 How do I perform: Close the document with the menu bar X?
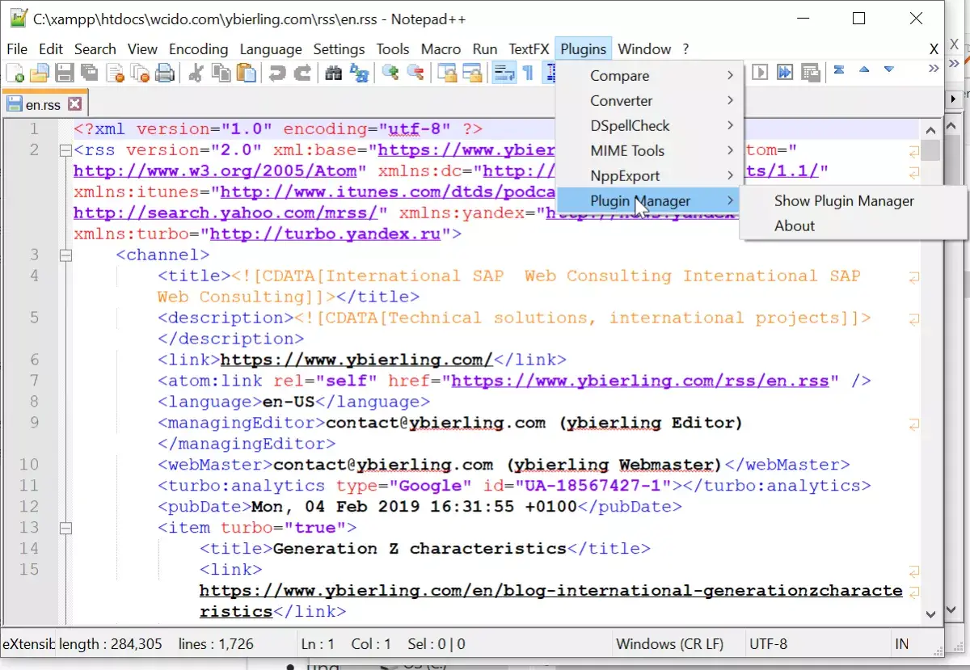point(934,49)
